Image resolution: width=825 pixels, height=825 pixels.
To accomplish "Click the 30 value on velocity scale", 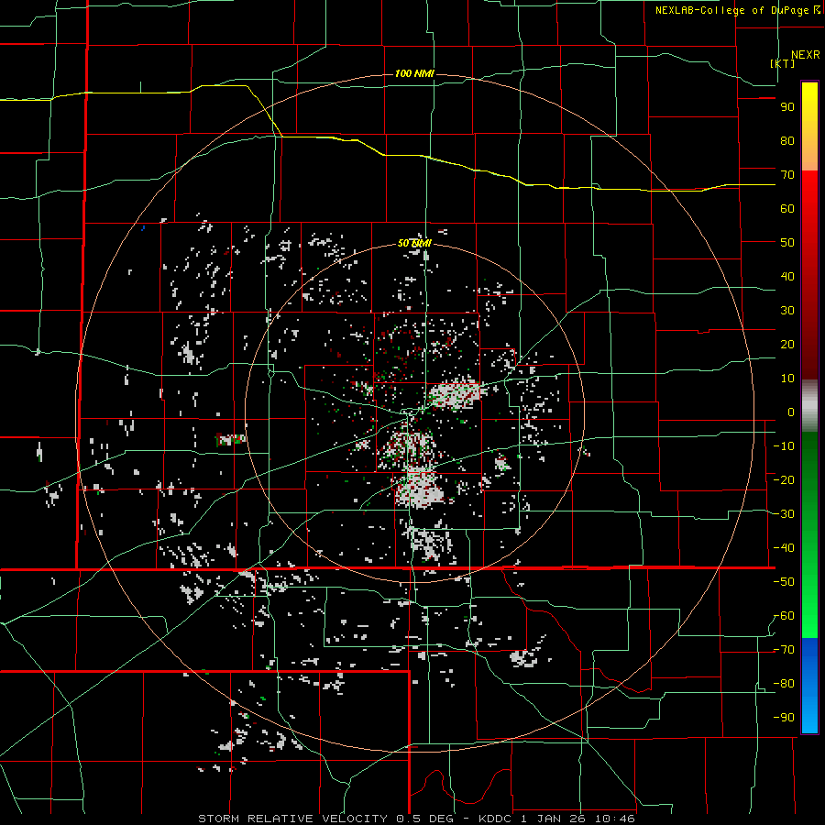I will (x=787, y=311).
